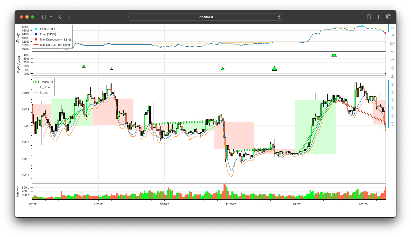This screenshot has height=237, width=411.
Task: Enable the wheel zoom tool
Action: pos(392,44)
